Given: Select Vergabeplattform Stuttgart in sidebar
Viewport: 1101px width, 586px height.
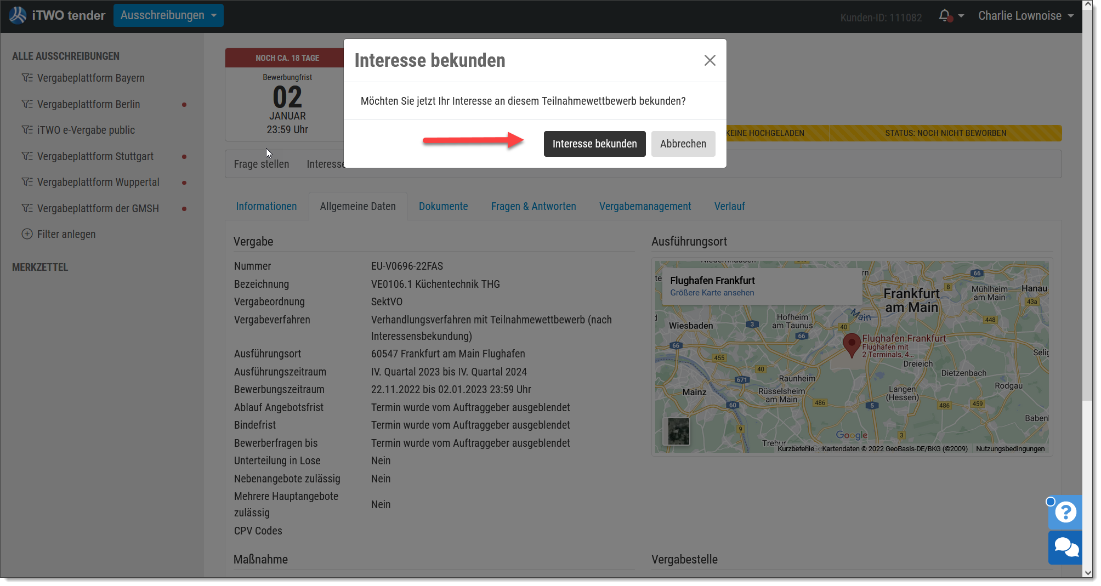Looking at the screenshot, I should click(95, 156).
